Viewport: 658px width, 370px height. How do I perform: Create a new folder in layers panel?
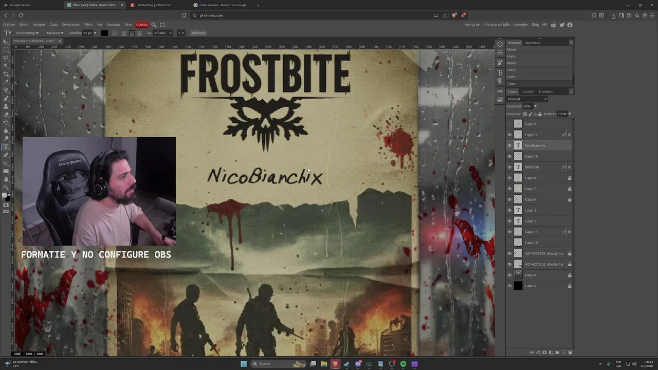click(x=557, y=353)
